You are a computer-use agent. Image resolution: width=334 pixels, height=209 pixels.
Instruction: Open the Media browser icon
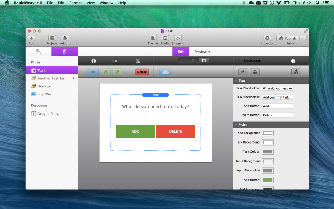165,38
